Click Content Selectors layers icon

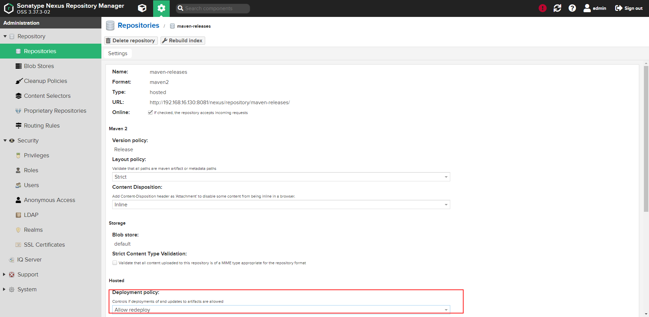[x=19, y=96]
